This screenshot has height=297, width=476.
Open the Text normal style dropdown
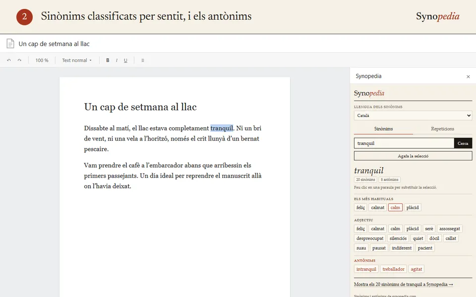point(77,60)
